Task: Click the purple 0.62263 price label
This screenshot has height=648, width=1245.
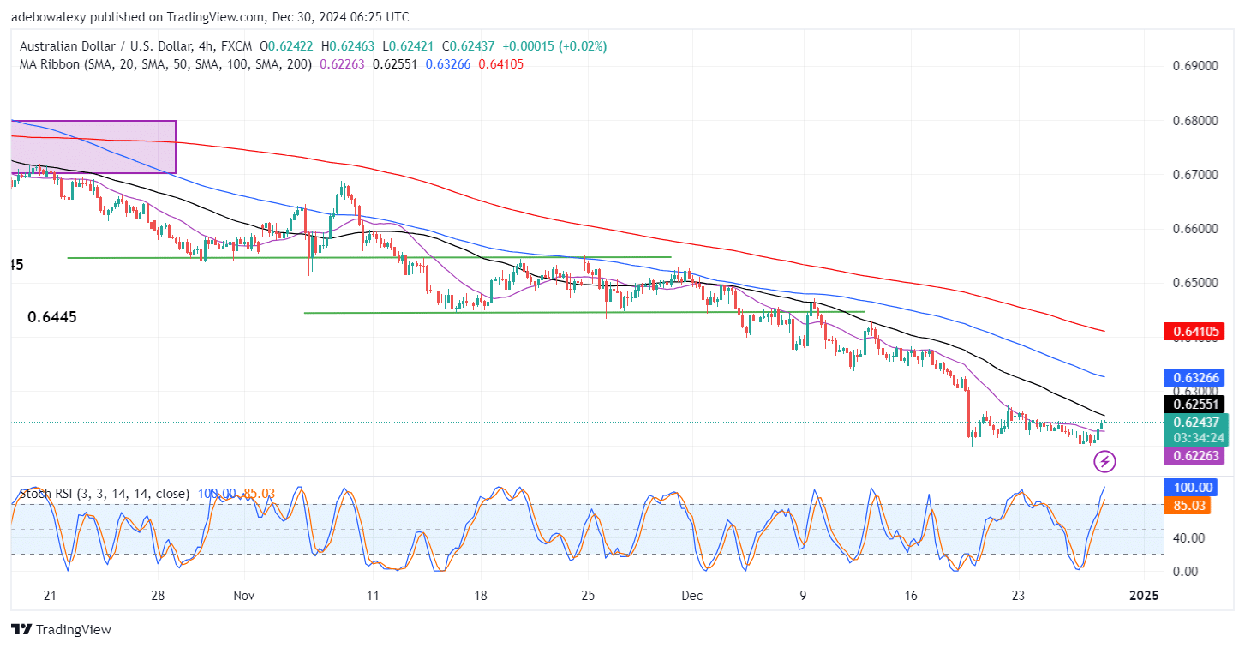Action: [1195, 456]
